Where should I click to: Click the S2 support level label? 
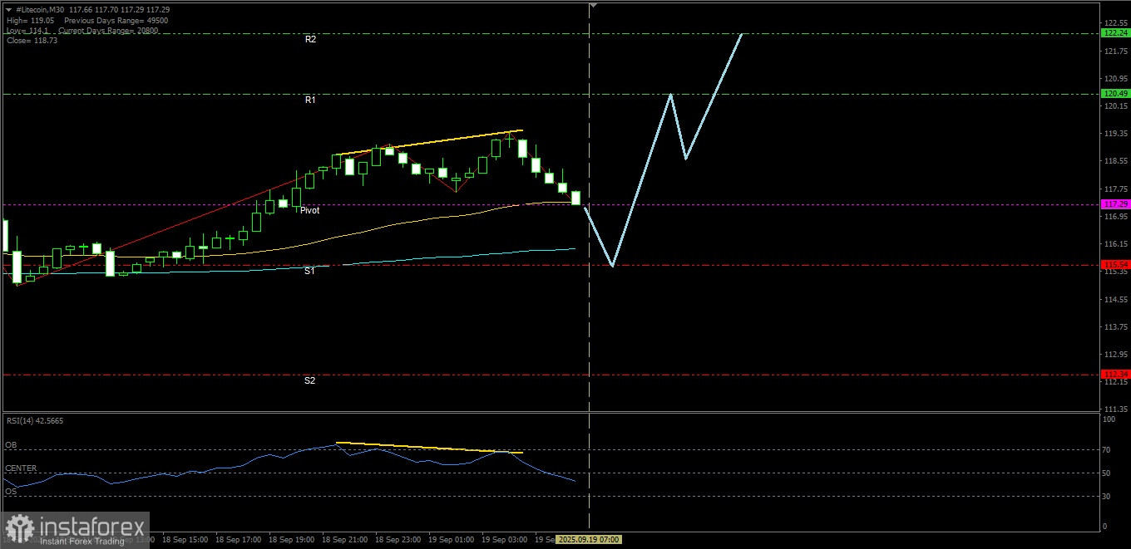pyautogui.click(x=309, y=380)
